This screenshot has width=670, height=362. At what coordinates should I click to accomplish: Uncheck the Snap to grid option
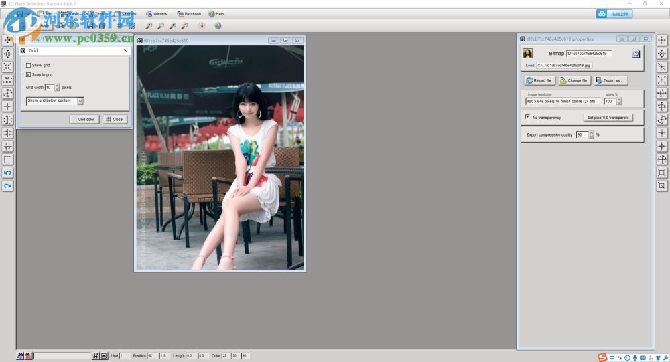click(29, 75)
